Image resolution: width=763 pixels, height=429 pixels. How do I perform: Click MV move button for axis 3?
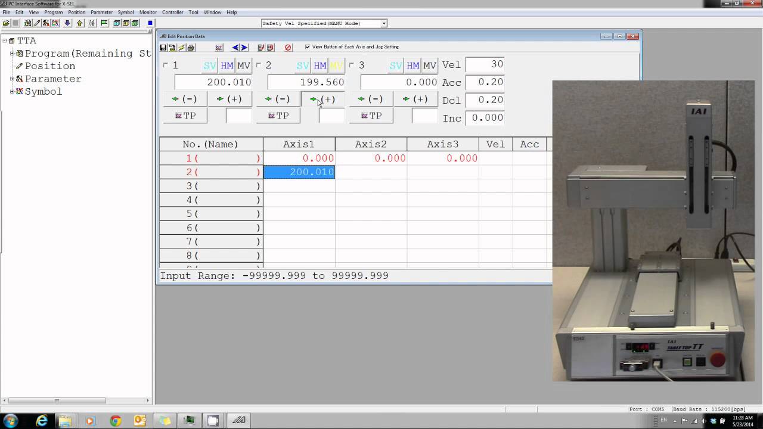(x=430, y=66)
